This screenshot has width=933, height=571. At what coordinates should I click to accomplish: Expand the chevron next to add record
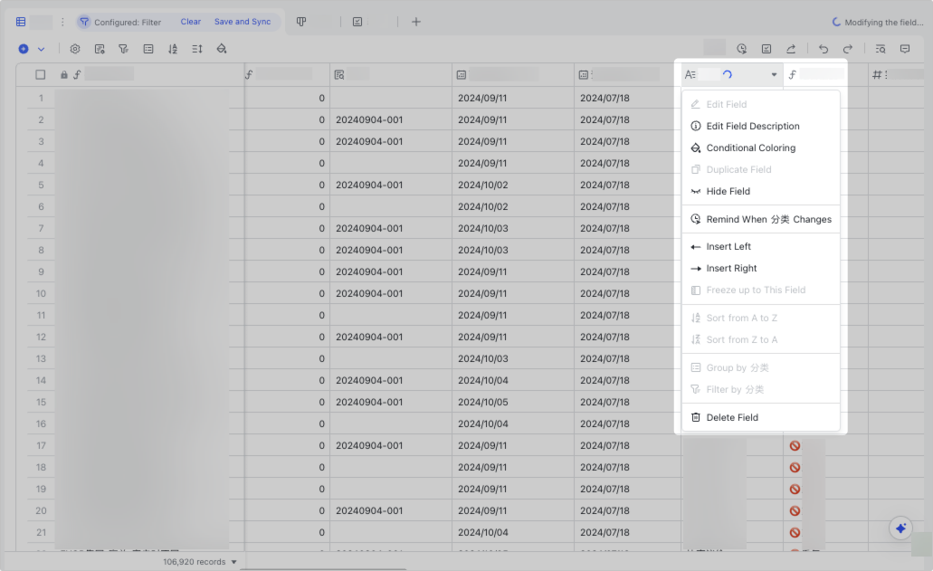pos(41,49)
